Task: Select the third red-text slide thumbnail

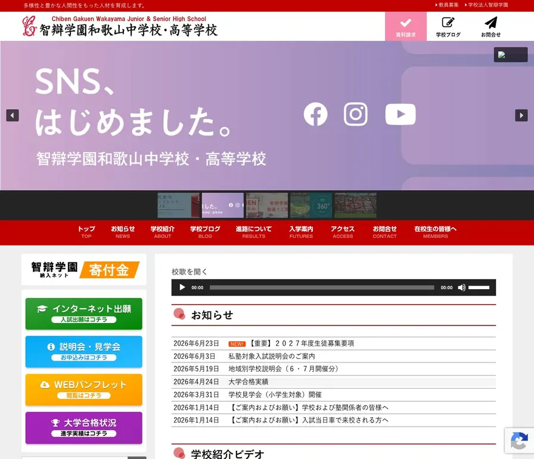Action: (x=267, y=205)
